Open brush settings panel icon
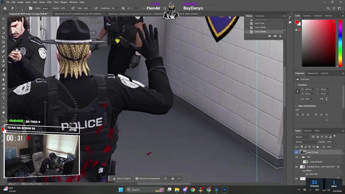This screenshot has width=345, height=194. [30, 8]
